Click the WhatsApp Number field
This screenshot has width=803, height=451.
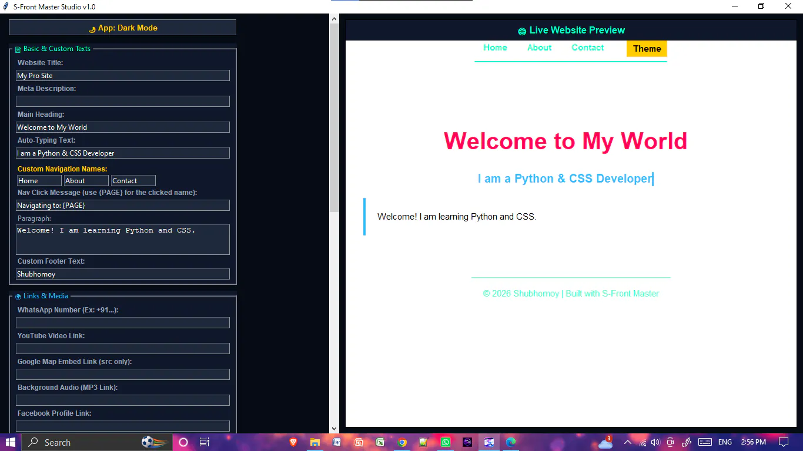pyautogui.click(x=122, y=322)
